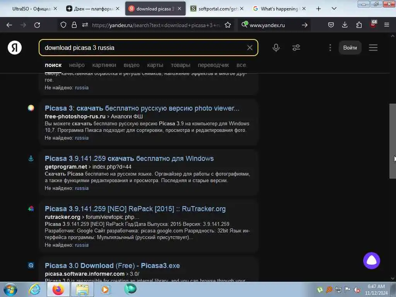The width and height of the screenshot is (396, 297).
Task: Open Windows Explorer folder on taskbar
Action: click(82, 289)
